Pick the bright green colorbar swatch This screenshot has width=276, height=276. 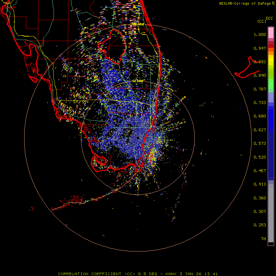[x=271, y=84]
